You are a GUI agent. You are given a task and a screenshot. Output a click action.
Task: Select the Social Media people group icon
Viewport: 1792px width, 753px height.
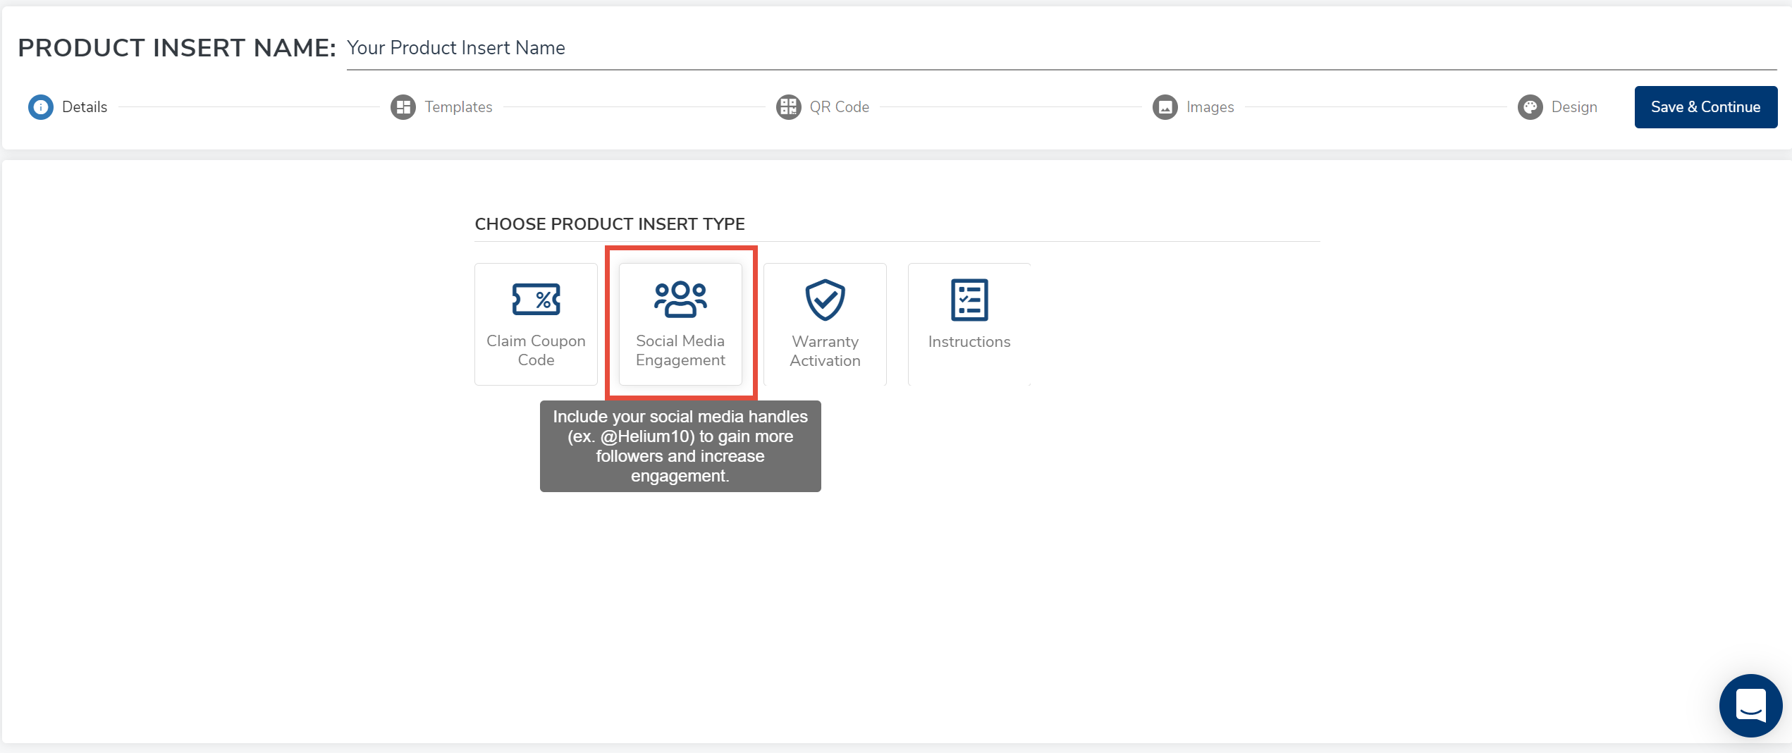click(680, 300)
